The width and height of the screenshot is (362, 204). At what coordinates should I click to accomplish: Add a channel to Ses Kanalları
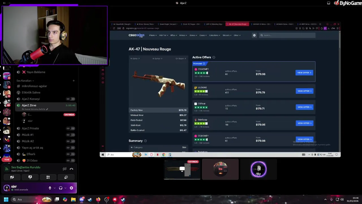[74, 81]
